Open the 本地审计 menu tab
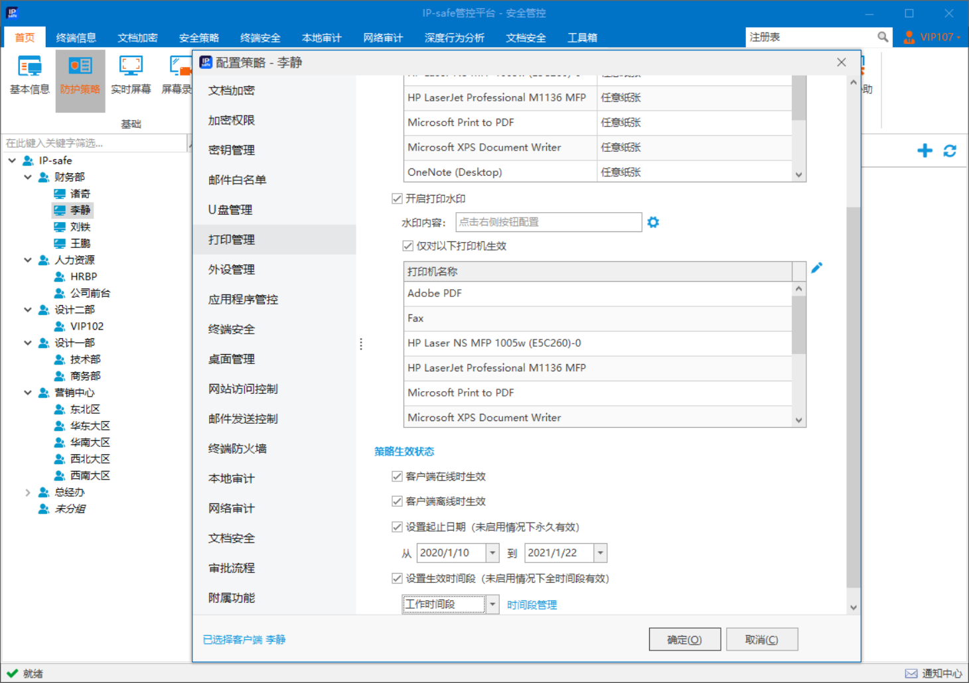The width and height of the screenshot is (969, 683). pos(322,38)
